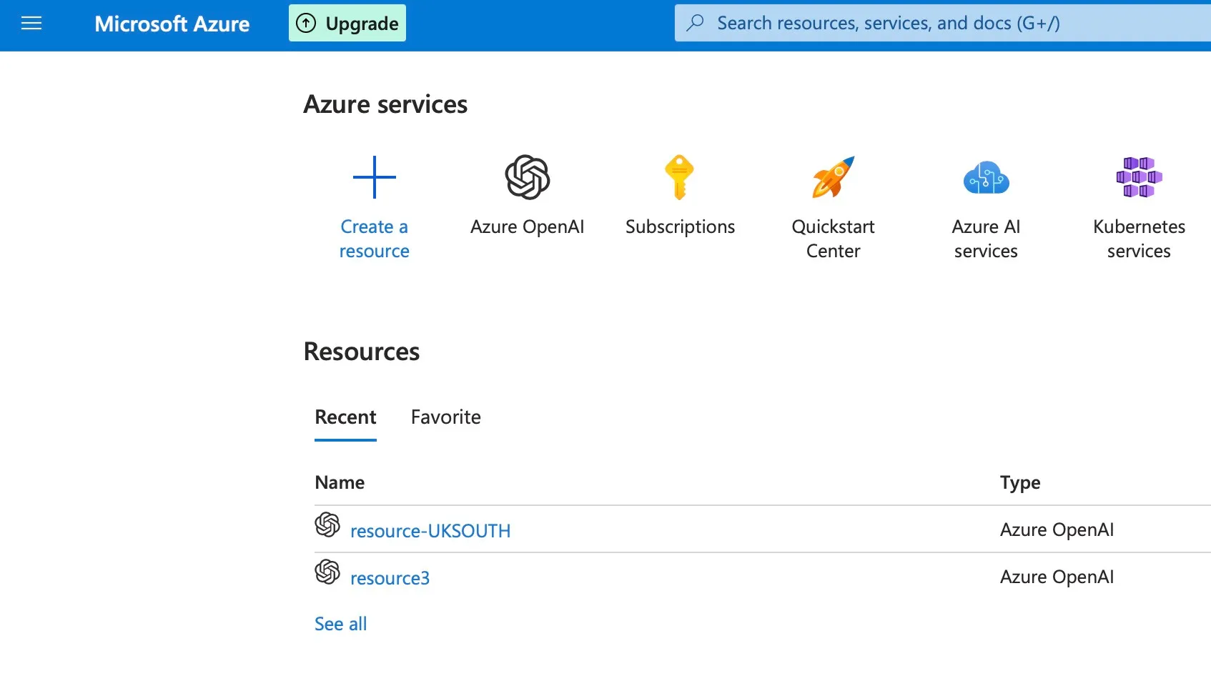Viewport: 1211px width, 676px height.
Task: Open Azure AI services cloud icon
Action: tap(986, 177)
